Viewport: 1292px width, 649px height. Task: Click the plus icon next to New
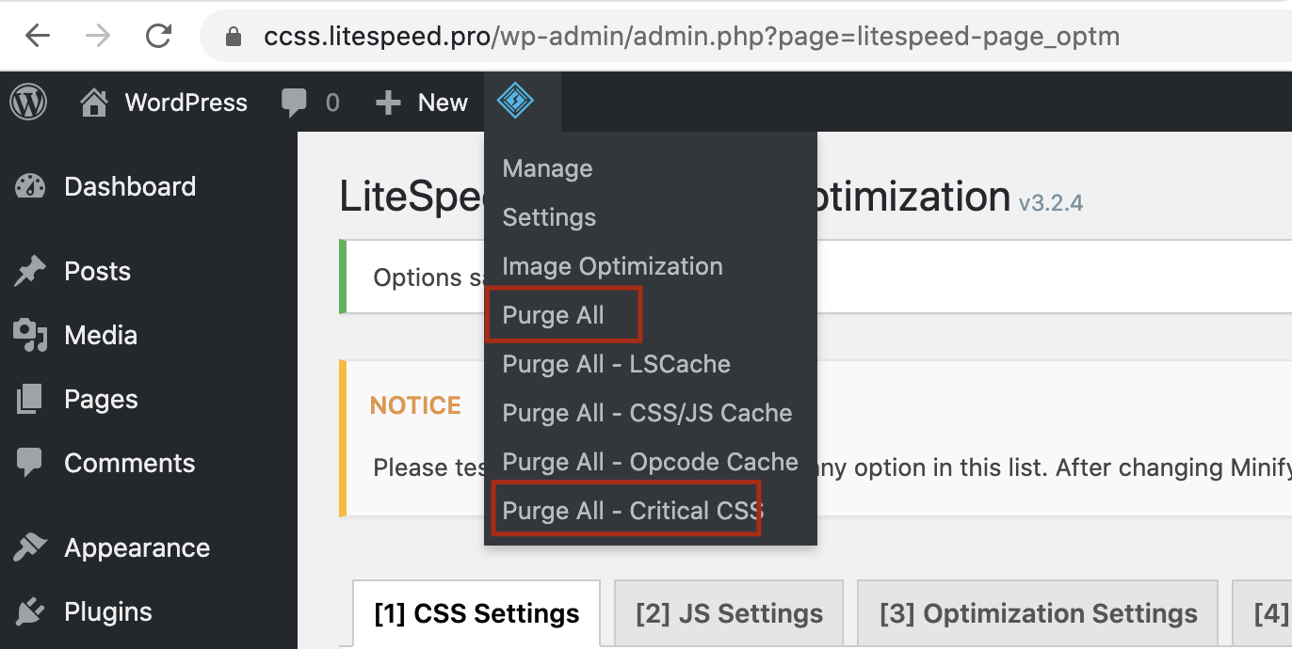tap(388, 103)
